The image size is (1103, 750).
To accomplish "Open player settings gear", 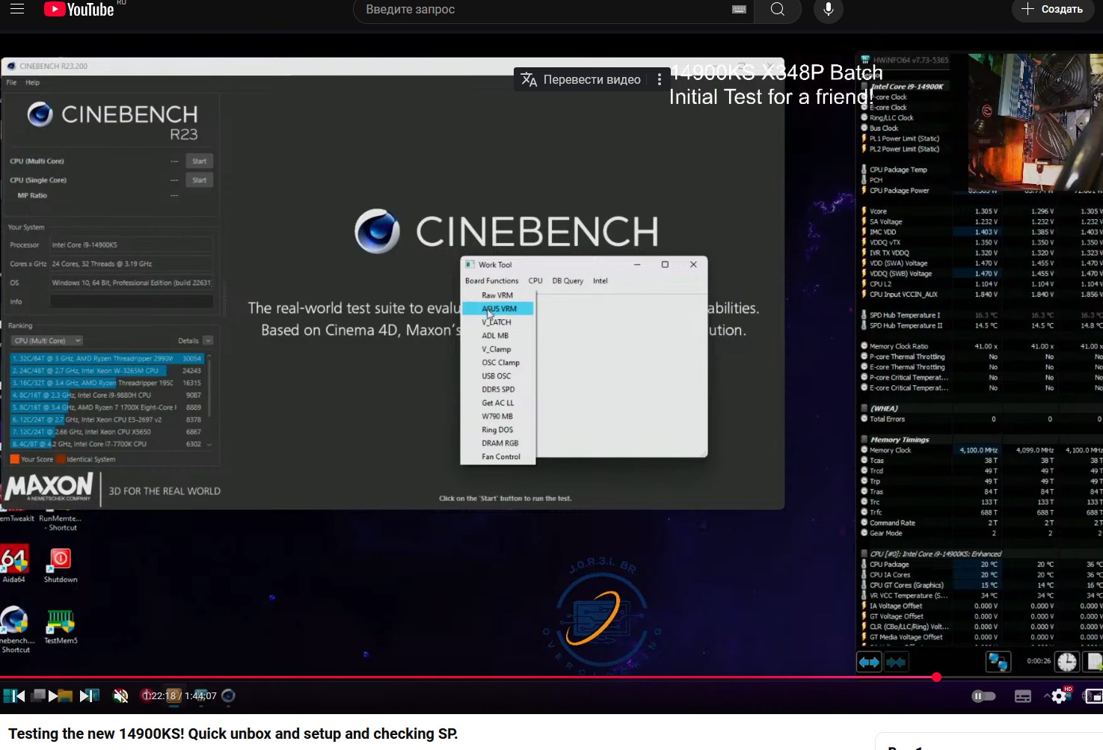I will [x=1060, y=696].
